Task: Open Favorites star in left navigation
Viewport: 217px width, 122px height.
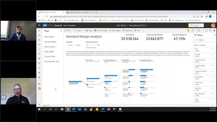Action: coord(39,40)
